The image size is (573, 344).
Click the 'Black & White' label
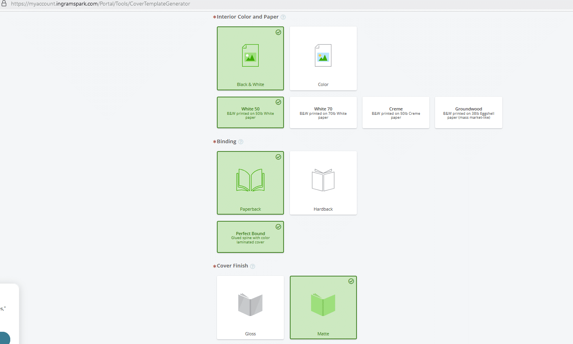(250, 84)
